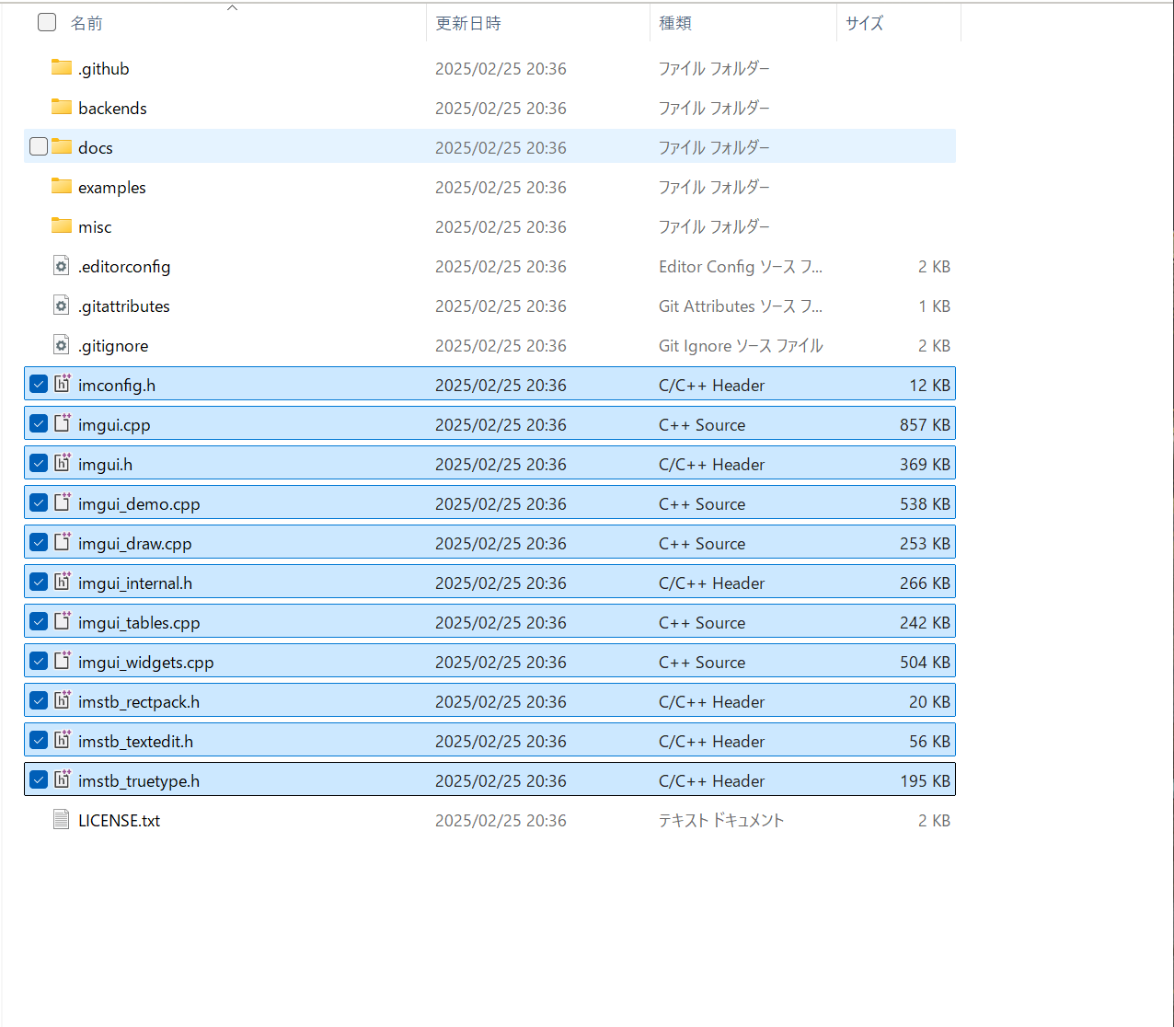Uncheck the imgui_internal.h checkbox
This screenshot has width=1174, height=1027.
point(39,582)
